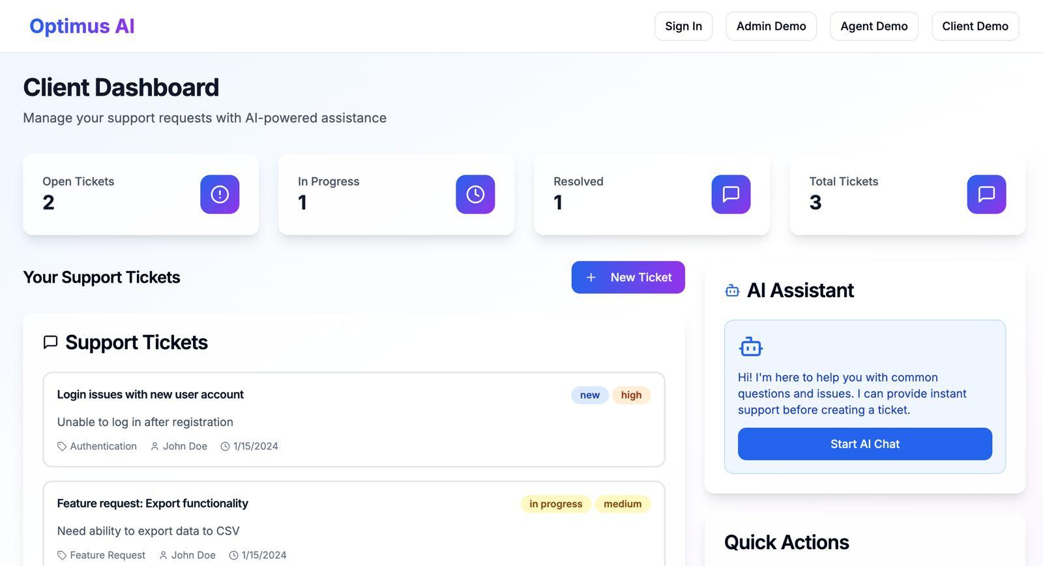Open the Sign In page

point(683,26)
